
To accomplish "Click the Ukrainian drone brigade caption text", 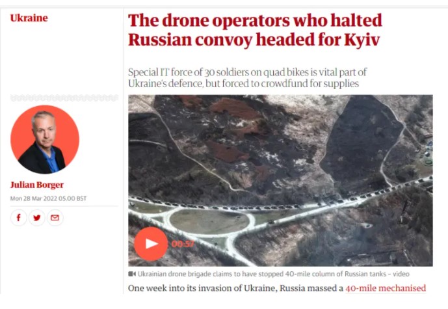I will click(274, 274).
